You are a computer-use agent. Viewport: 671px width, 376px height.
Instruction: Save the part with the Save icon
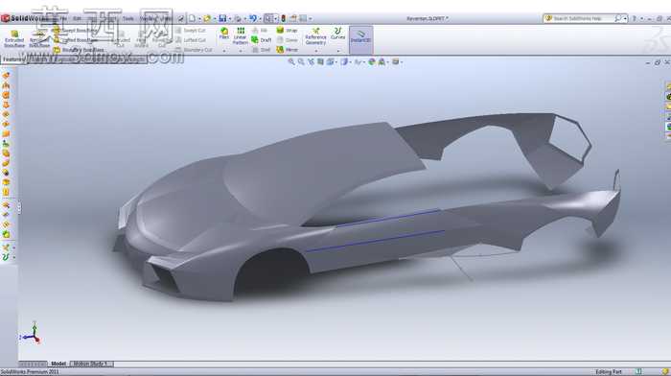click(222, 18)
